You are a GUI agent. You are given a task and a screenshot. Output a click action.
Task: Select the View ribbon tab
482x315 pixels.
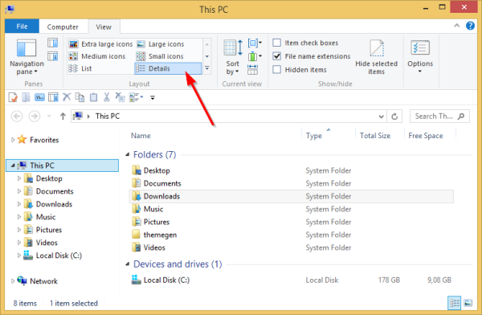pyautogui.click(x=104, y=27)
